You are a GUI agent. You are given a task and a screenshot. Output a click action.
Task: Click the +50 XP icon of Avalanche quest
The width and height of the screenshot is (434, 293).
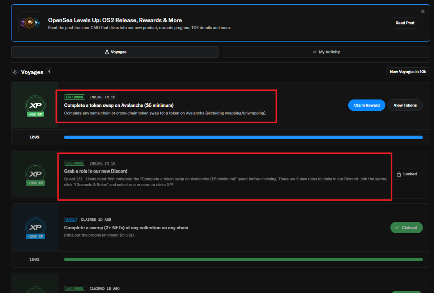[x=35, y=106]
